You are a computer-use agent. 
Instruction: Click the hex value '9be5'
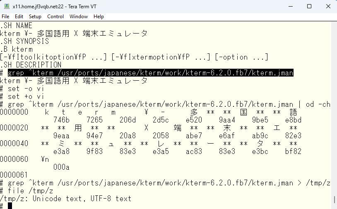pyautogui.click(x=260, y=120)
